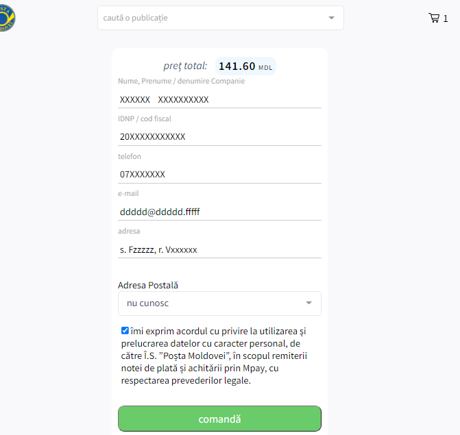The height and width of the screenshot is (435, 460).
Task: Click the Nume, Prenume / denumire Companie label
Action: (x=181, y=82)
